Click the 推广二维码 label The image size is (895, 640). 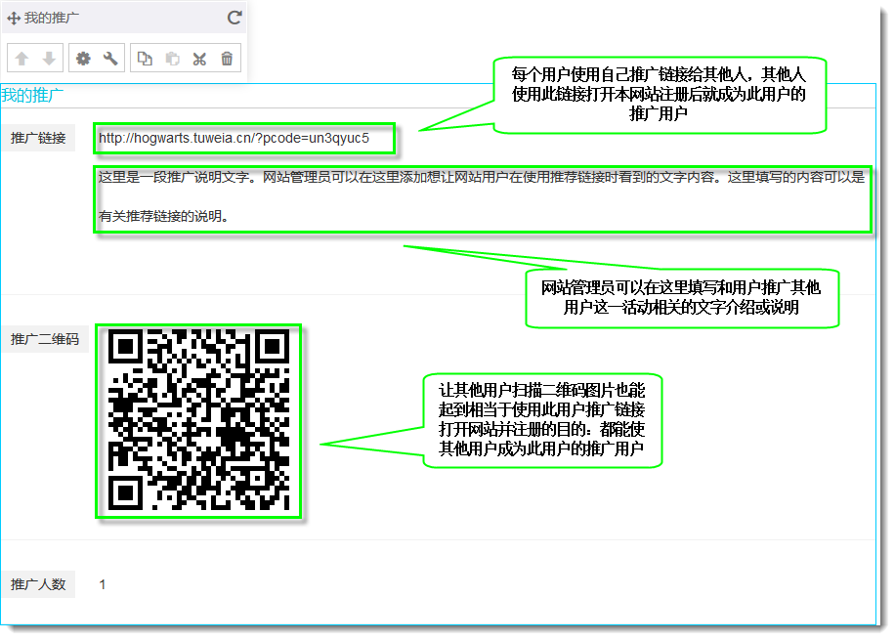click(x=44, y=339)
